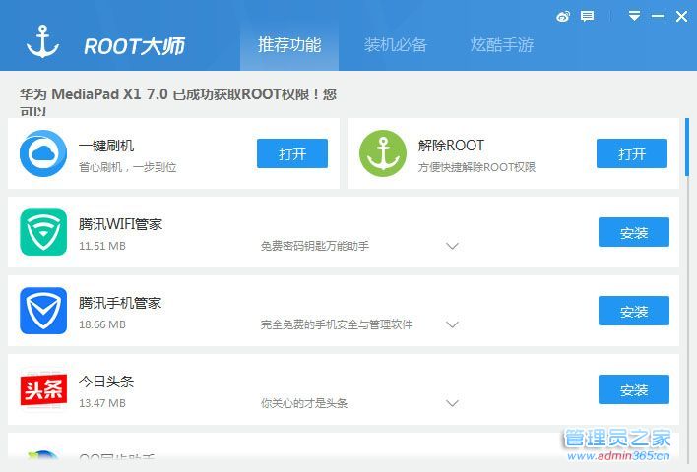The height and width of the screenshot is (472, 697).
Task: Click the 今日头条 name text
Action: 105,382
